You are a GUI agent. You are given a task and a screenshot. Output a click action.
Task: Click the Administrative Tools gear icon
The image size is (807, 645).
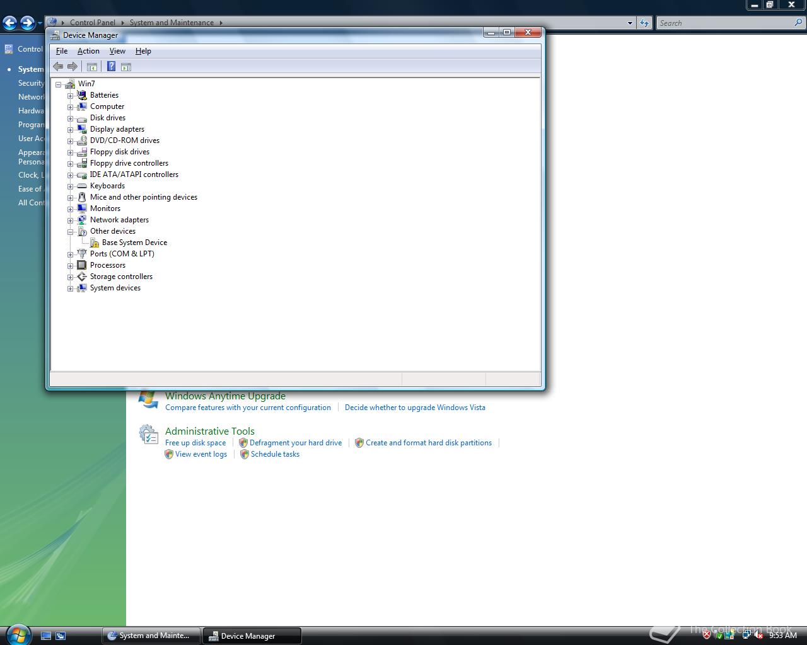tap(148, 435)
